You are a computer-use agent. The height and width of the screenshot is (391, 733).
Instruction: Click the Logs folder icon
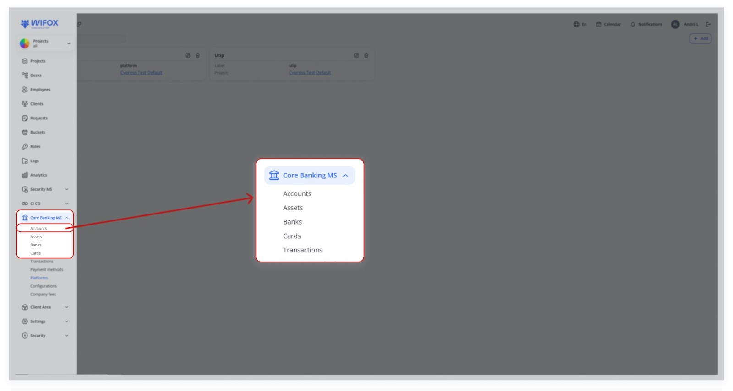[25, 161]
